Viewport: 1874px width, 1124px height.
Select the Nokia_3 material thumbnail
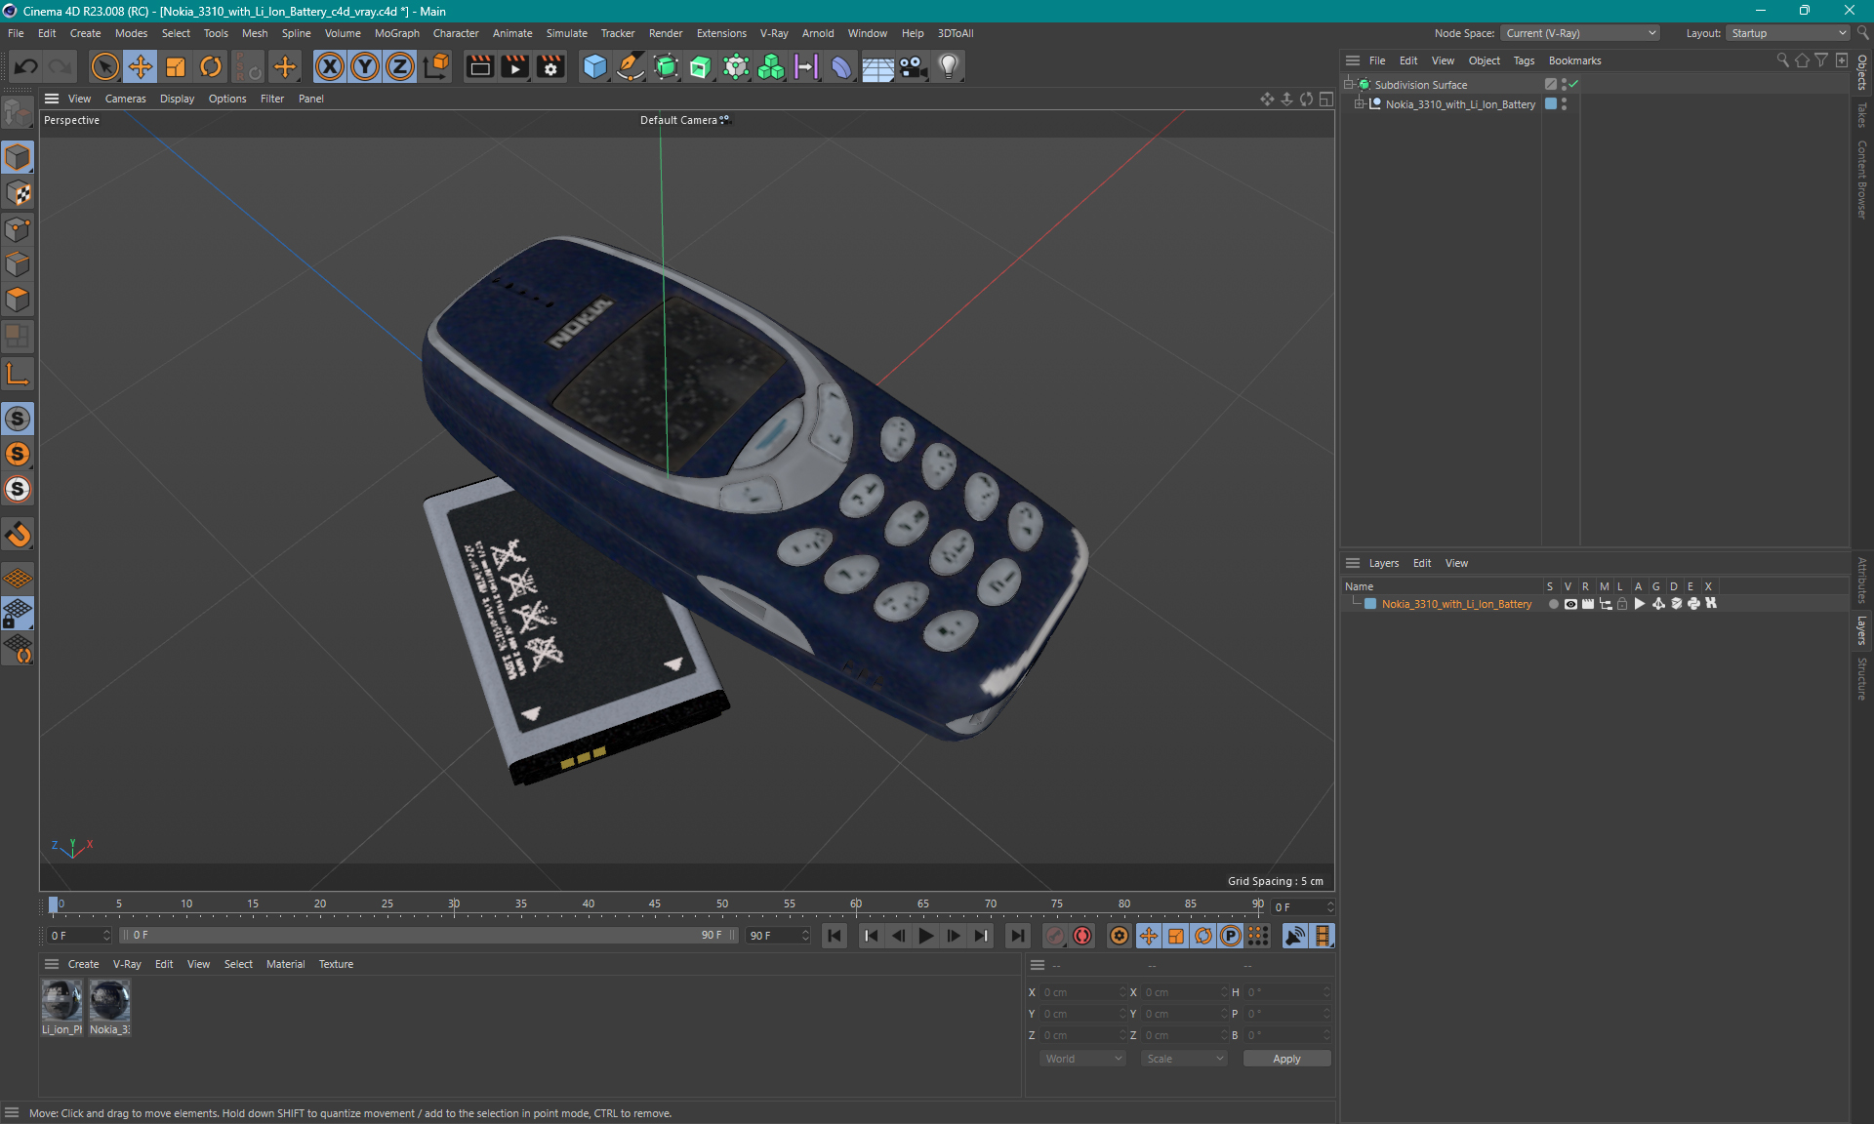point(109,1001)
